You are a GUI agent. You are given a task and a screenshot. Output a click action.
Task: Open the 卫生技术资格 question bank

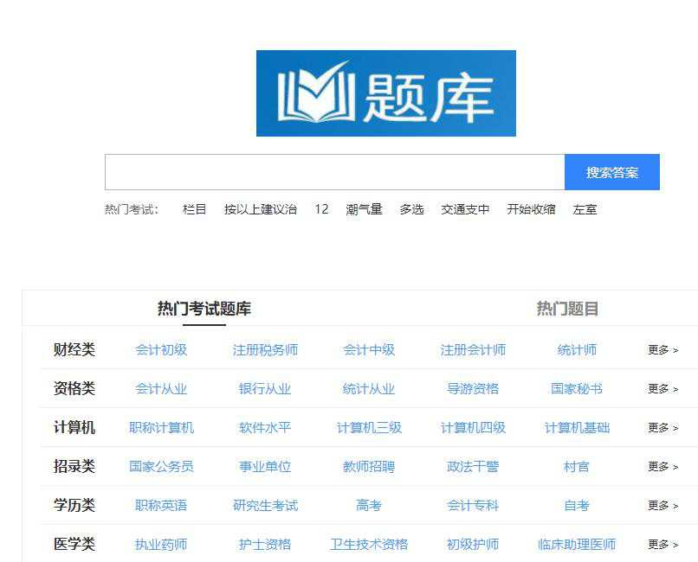369,544
